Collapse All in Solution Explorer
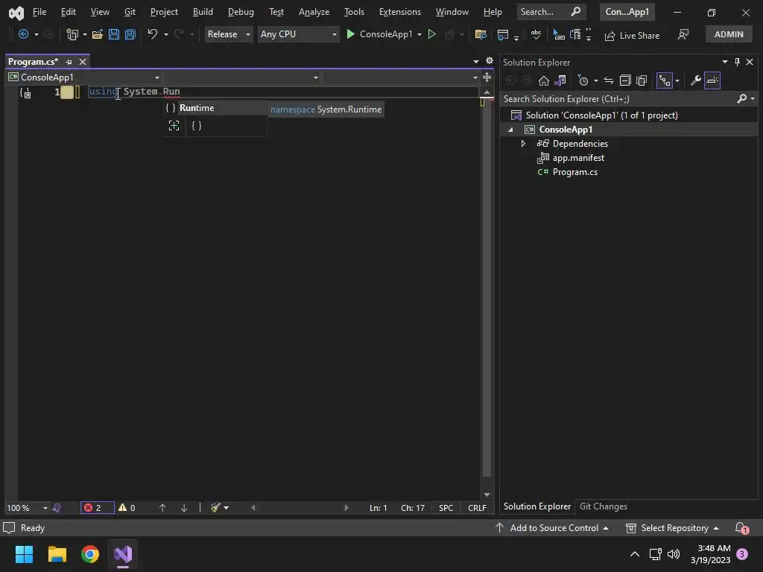 click(x=625, y=80)
